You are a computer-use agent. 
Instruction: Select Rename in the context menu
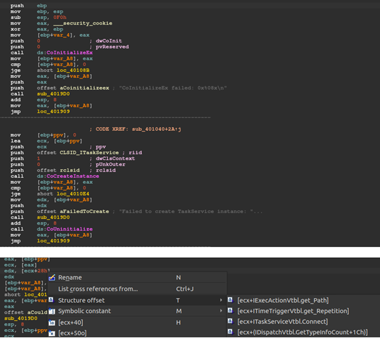coord(137,278)
